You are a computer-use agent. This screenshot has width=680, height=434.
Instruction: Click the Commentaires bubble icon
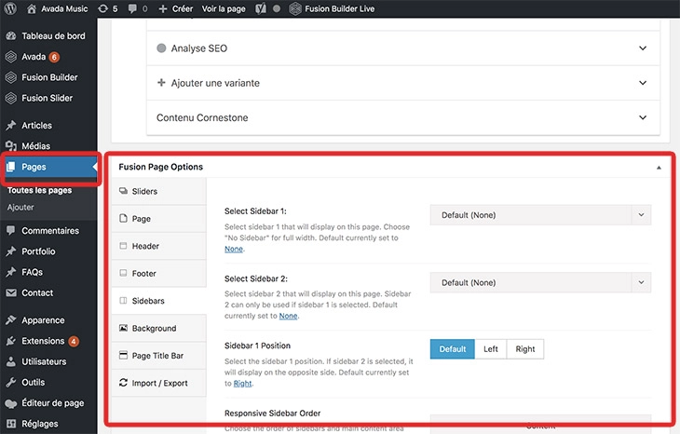(x=11, y=230)
